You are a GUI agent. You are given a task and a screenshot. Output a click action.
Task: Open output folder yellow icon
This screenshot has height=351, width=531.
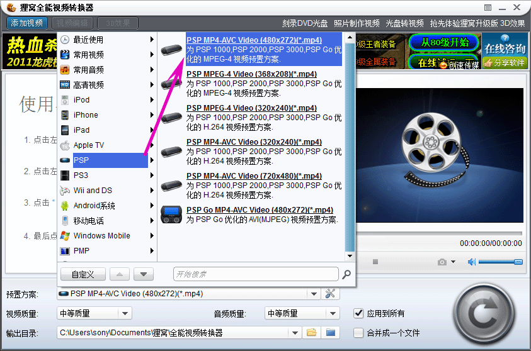312,333
